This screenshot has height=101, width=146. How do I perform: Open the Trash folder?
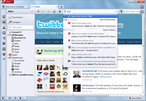15,52
